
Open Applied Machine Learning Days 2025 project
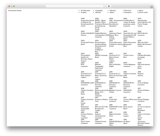click(x=102, y=34)
